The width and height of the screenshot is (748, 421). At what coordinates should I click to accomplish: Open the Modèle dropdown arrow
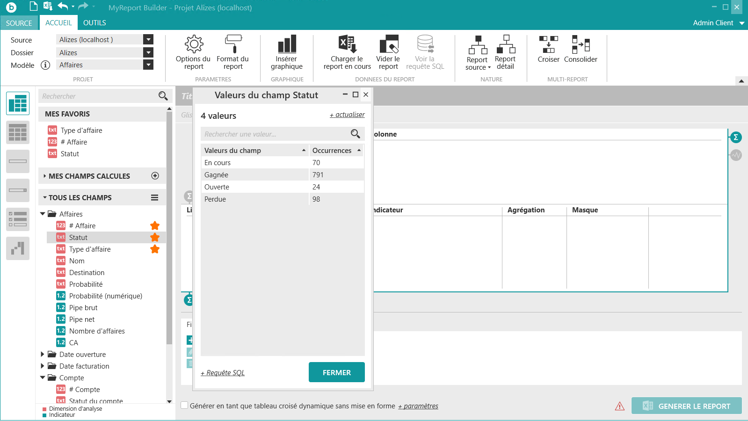point(148,65)
